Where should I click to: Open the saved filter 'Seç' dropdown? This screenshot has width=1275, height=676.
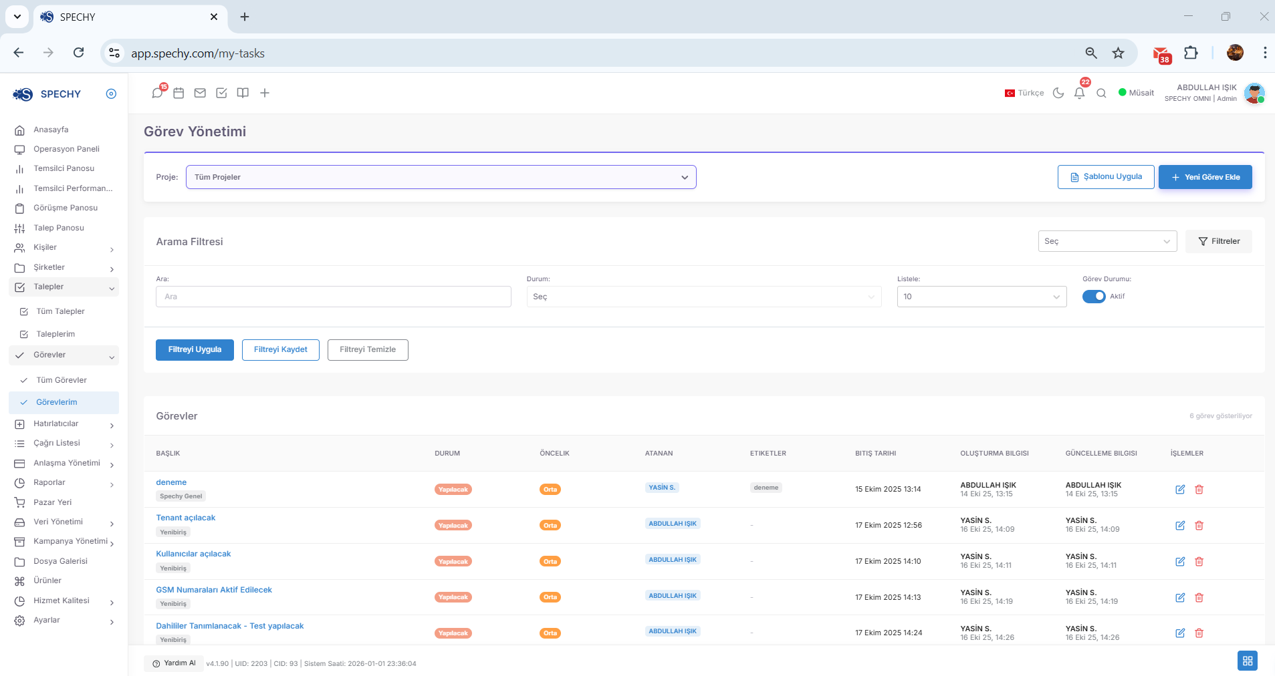1107,241
